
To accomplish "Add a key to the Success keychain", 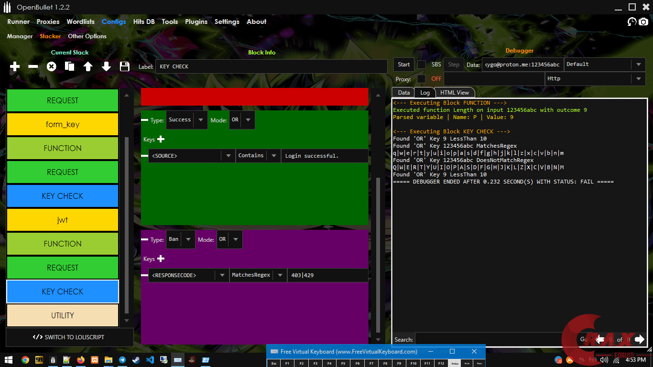I will (x=161, y=139).
